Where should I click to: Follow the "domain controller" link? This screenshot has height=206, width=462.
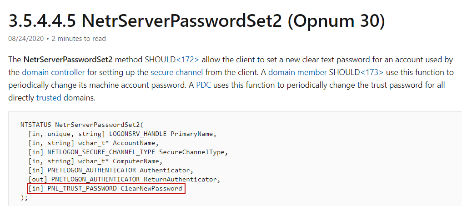pos(53,72)
